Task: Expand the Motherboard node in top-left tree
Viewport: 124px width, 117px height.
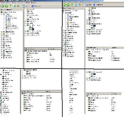Action: 2,32
